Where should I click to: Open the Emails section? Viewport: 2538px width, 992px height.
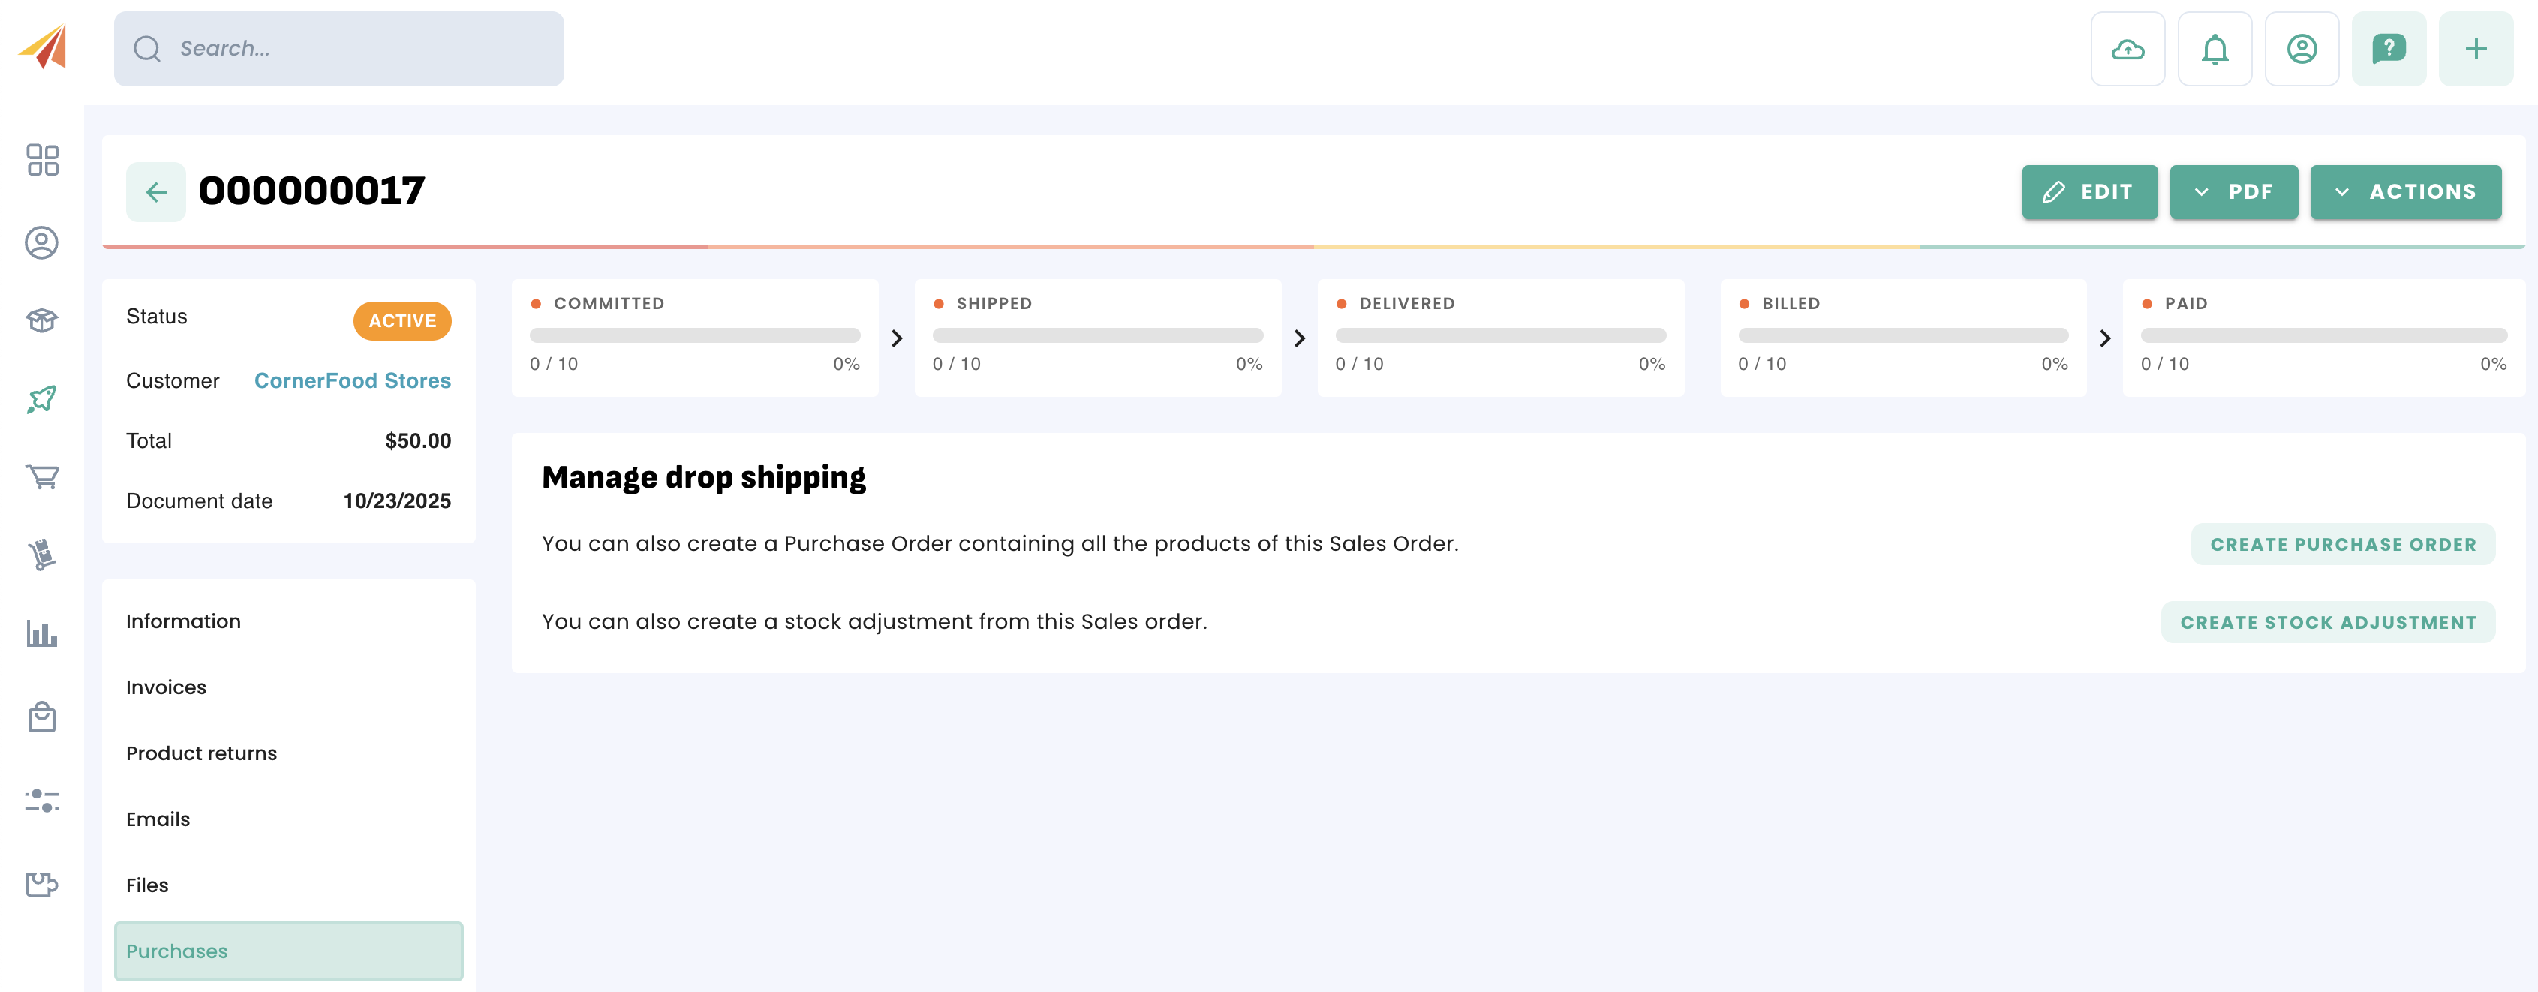point(158,819)
